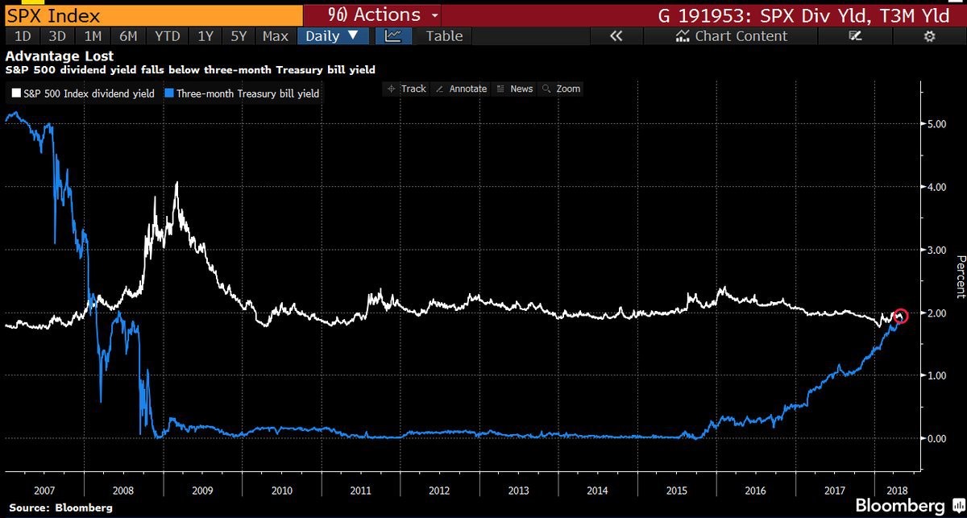967x518 pixels.
Task: Open the Chart Content panel
Action: (731, 35)
